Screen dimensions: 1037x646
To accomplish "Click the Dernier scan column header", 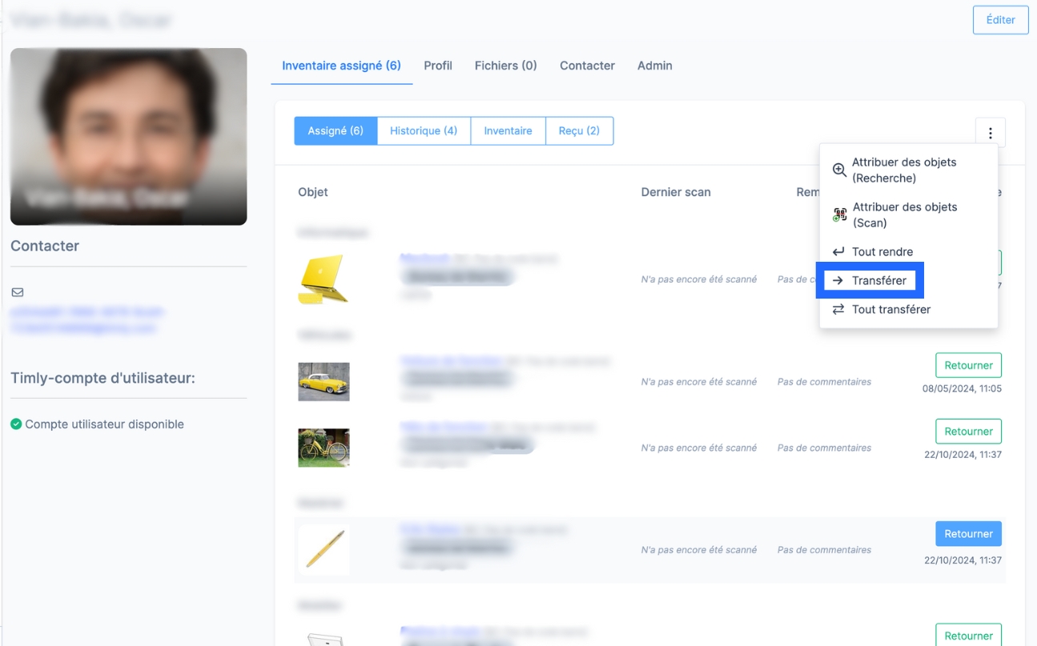I will click(x=676, y=192).
